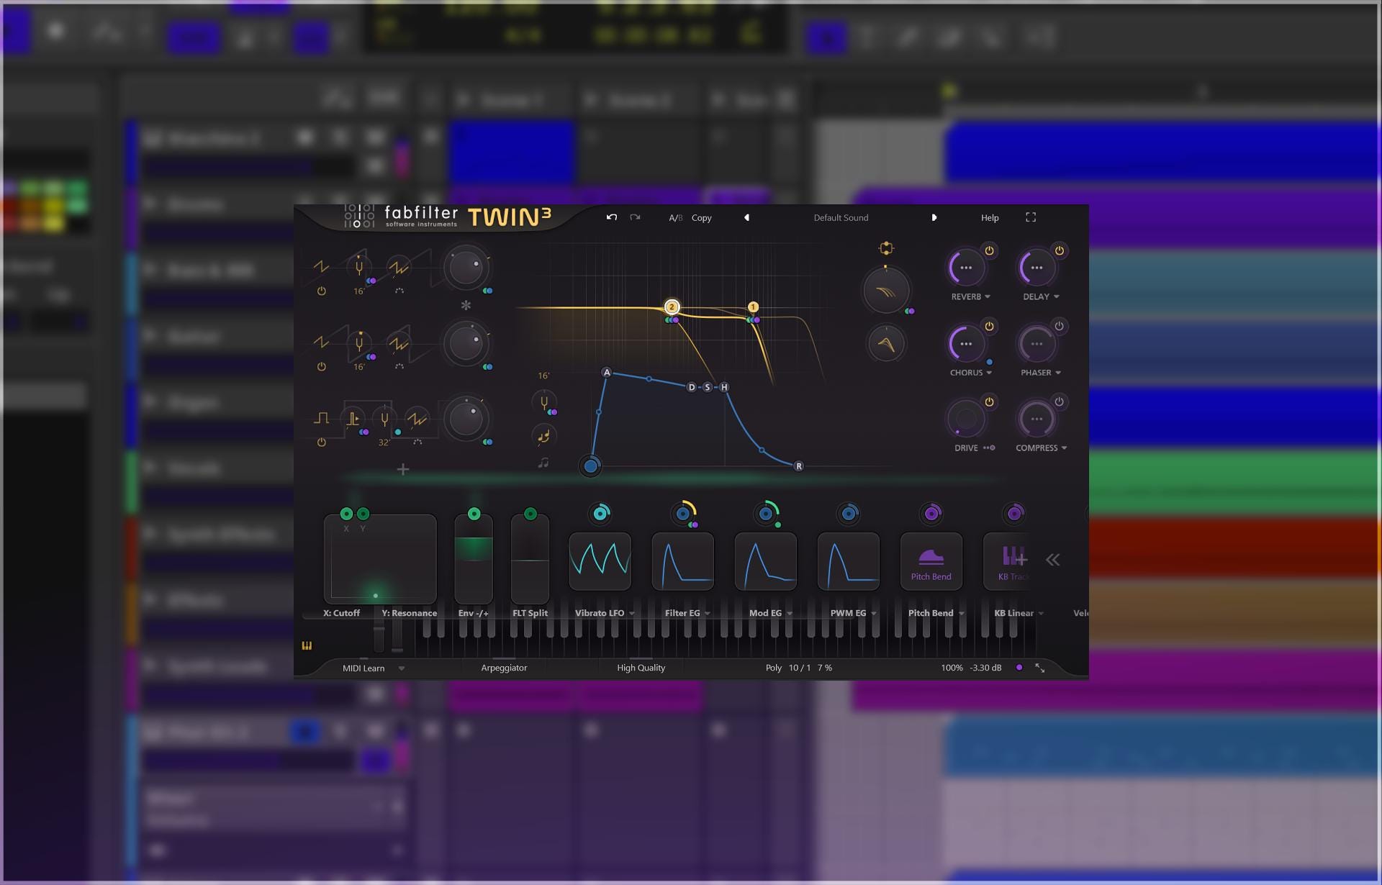Screen dimensions: 1382x885
Task: Select filter point 2 on the display
Action: (672, 307)
